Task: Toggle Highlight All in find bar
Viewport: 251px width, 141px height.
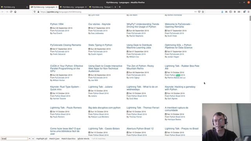Action: (42, 139)
